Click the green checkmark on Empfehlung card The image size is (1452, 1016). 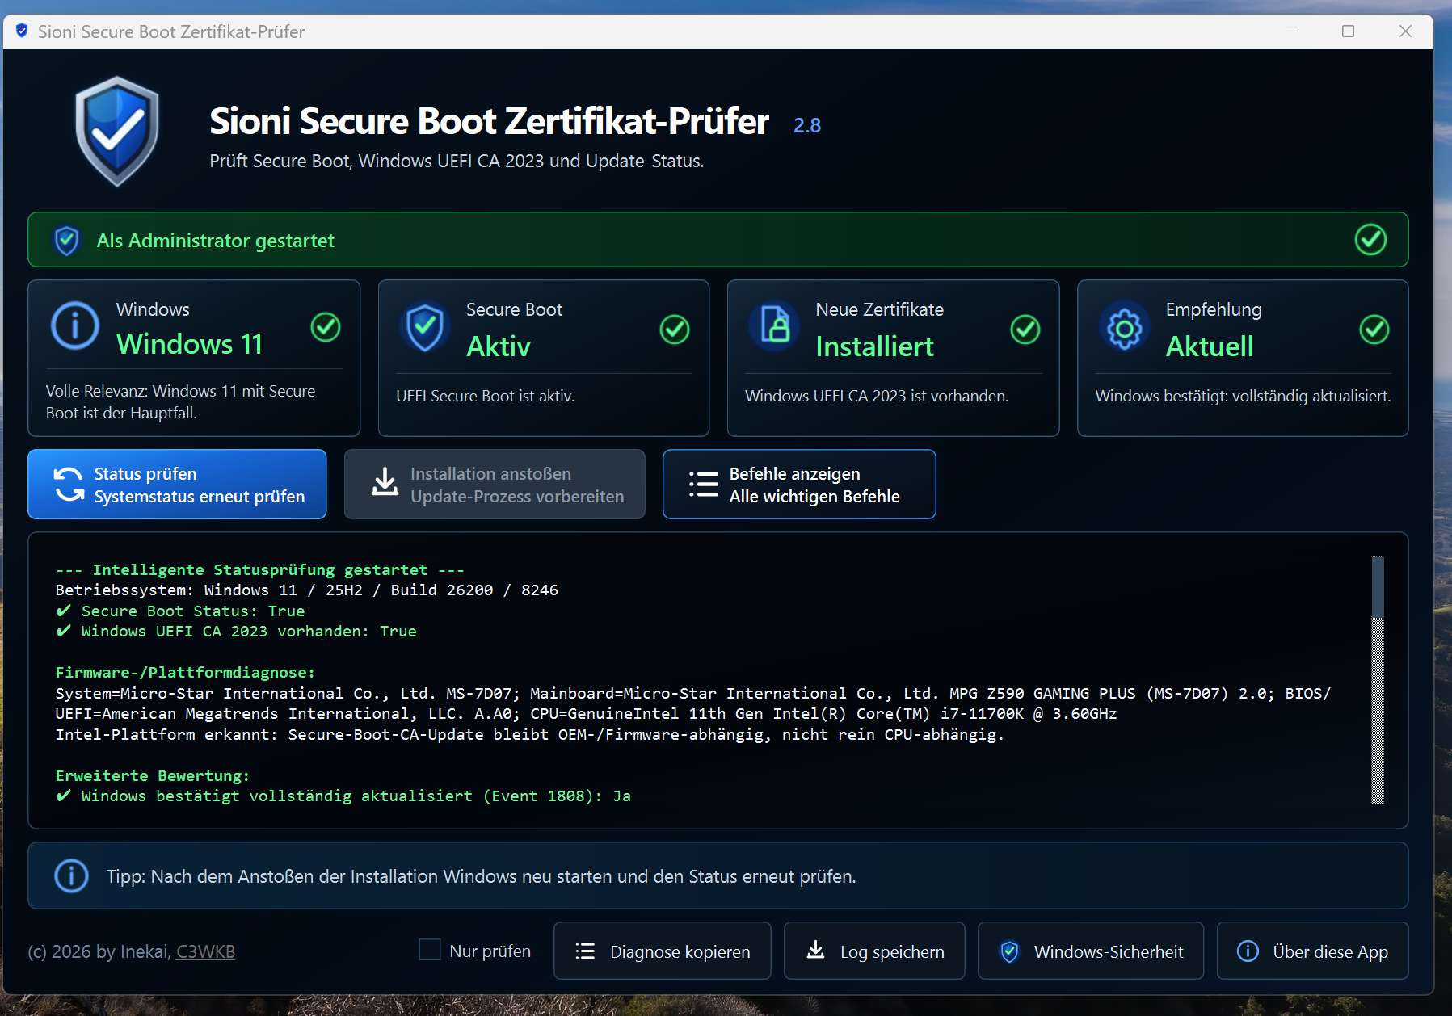pos(1374,329)
